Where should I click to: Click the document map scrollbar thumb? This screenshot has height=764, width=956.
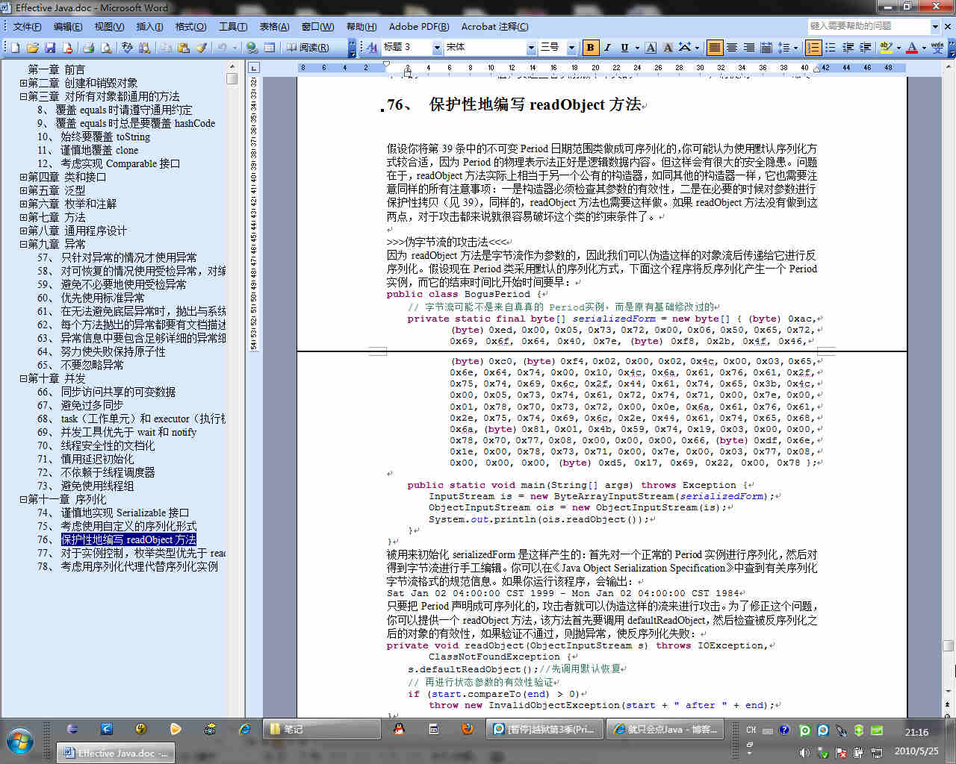[232, 78]
